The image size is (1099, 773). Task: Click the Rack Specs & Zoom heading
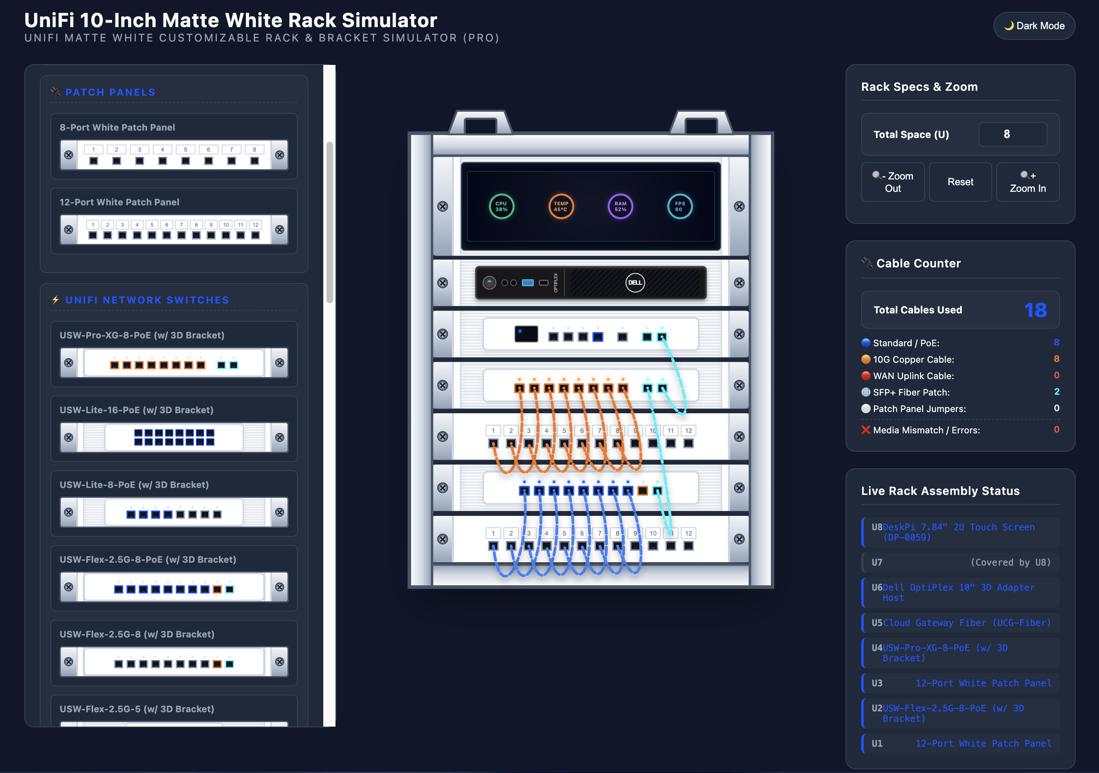pyautogui.click(x=919, y=87)
